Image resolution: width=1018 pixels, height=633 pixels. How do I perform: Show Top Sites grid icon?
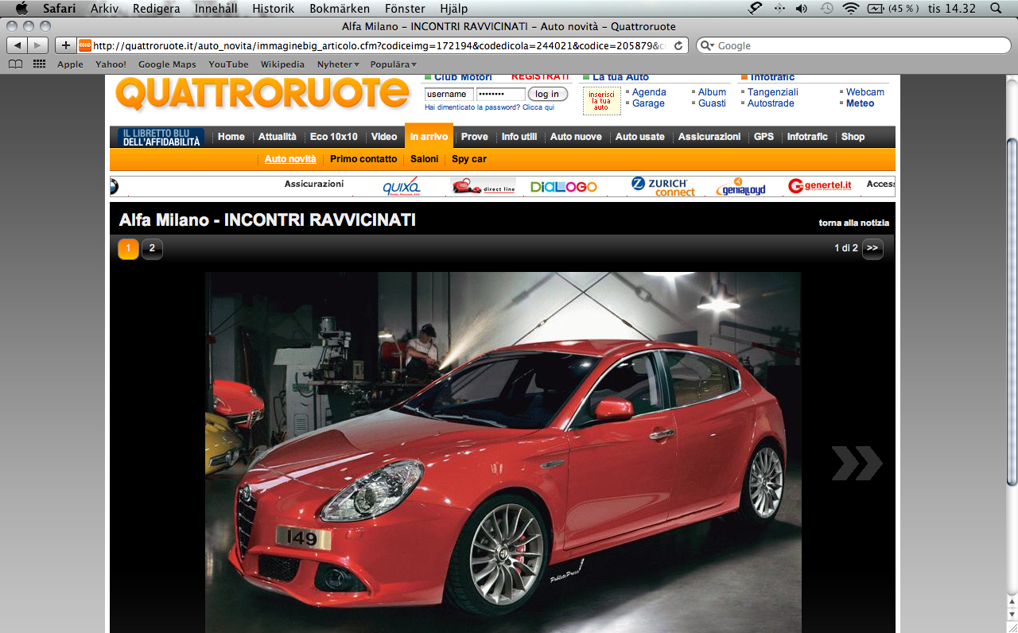(x=39, y=64)
